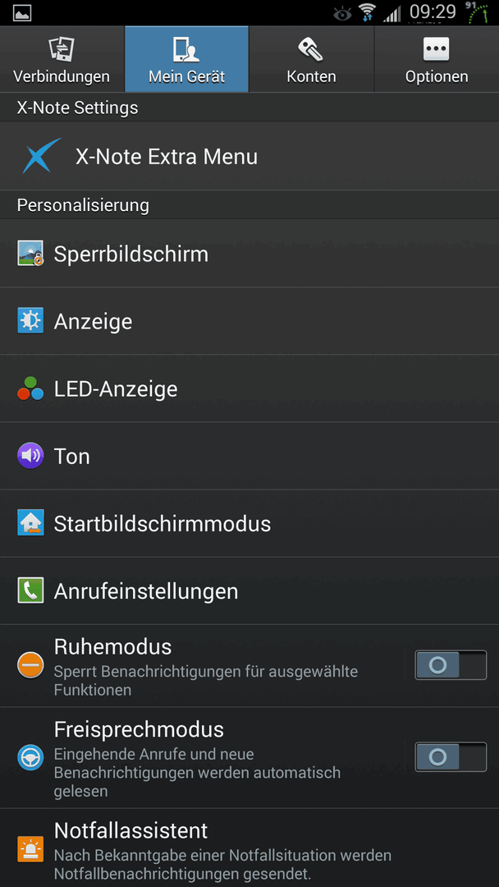Tap the Sperrbildschirm picture lock icon
Screen dimensions: 499x887
tap(30, 254)
